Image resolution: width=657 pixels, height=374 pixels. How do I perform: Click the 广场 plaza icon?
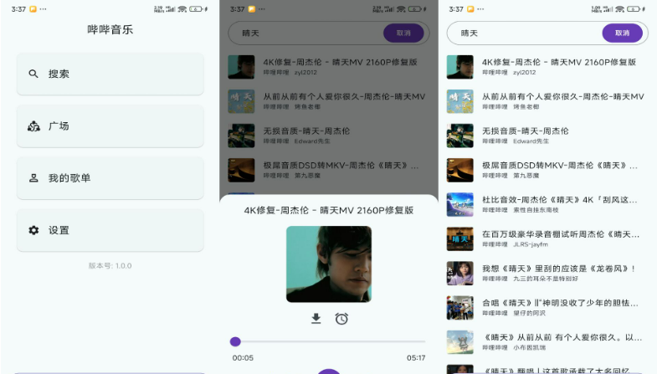(33, 126)
